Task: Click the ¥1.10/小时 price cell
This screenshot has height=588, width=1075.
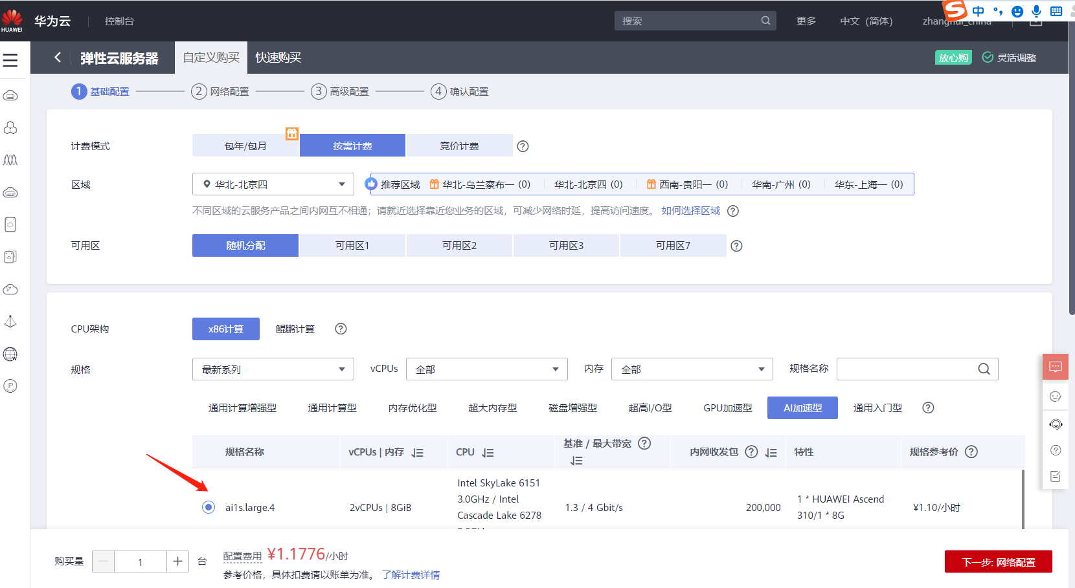Action: (x=936, y=508)
